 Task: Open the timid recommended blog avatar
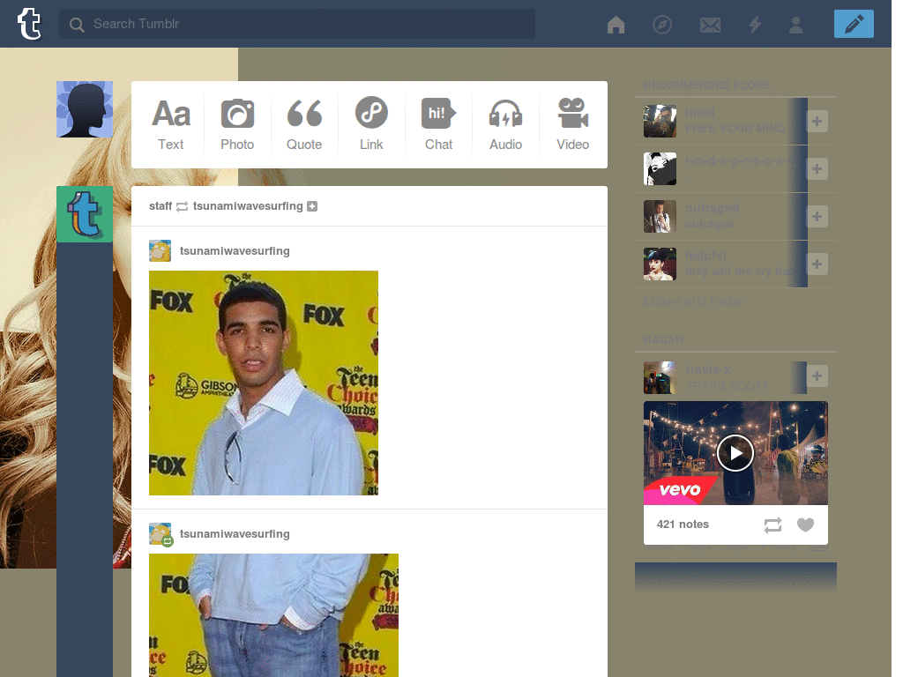tap(660, 121)
